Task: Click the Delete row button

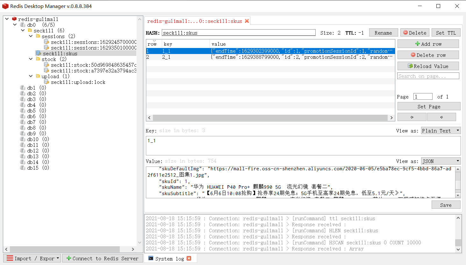Action: [x=428, y=55]
